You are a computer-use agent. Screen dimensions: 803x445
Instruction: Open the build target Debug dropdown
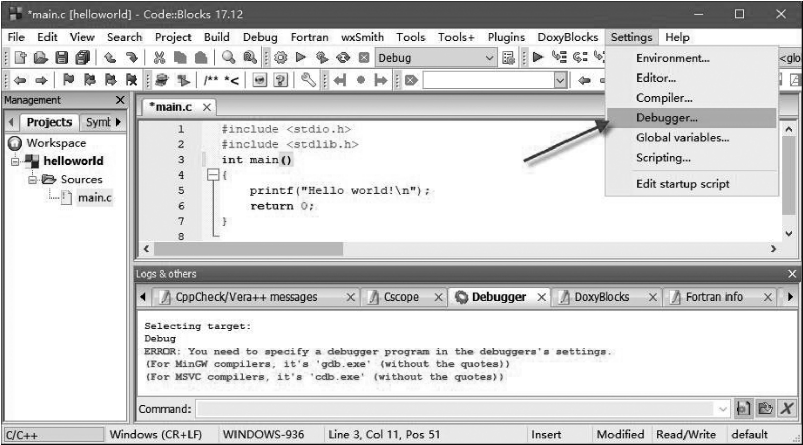(489, 58)
